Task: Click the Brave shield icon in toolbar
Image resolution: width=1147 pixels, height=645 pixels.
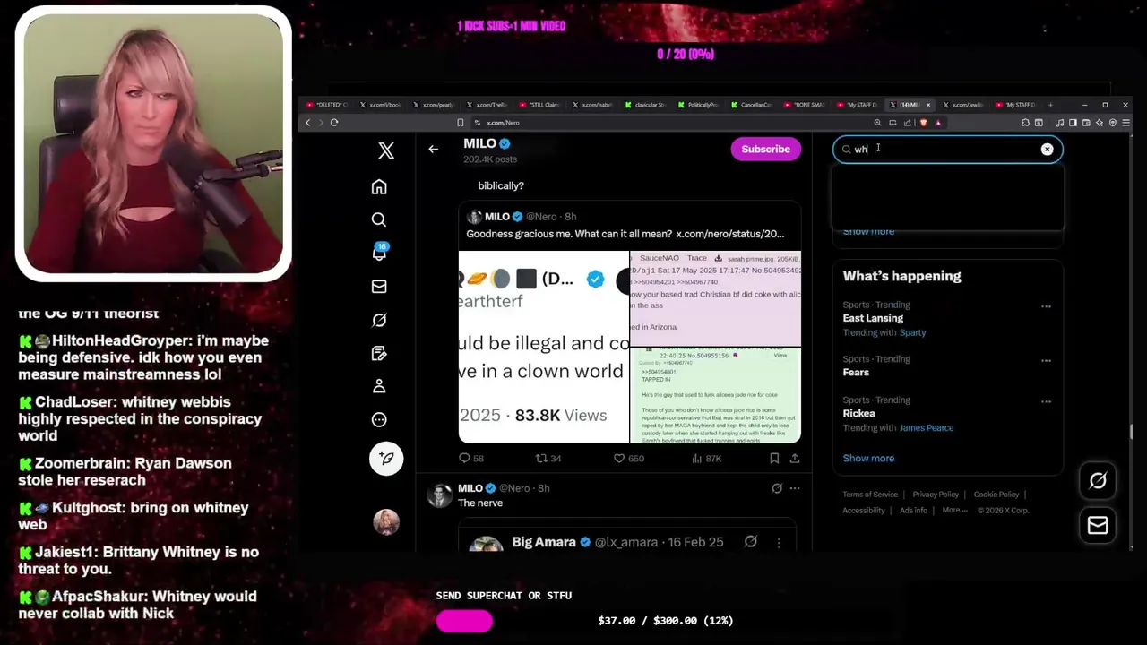Action: point(923,123)
